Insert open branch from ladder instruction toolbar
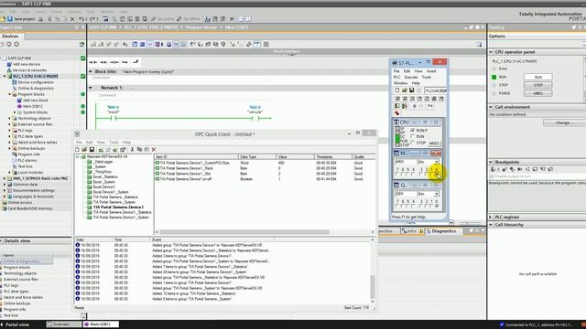586x329 pixels. 125,62
